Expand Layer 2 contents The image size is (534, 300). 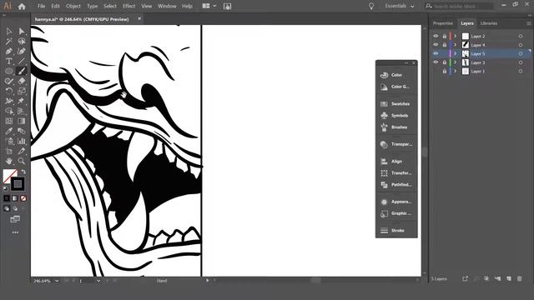point(456,36)
